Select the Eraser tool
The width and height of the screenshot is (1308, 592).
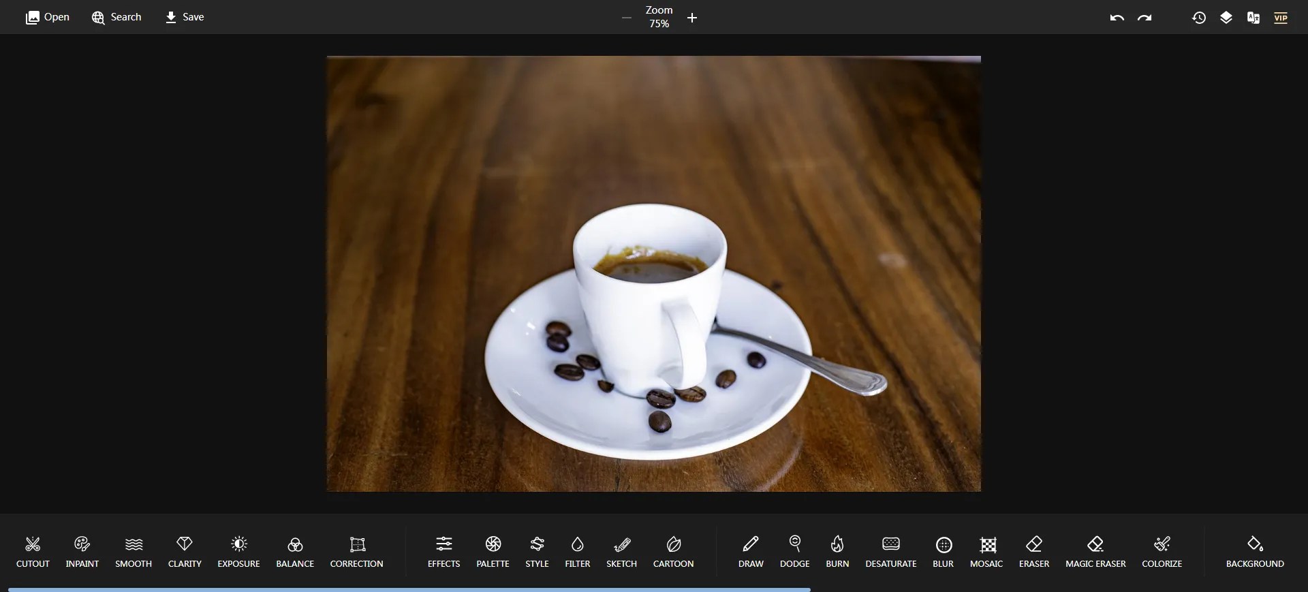[x=1034, y=552]
